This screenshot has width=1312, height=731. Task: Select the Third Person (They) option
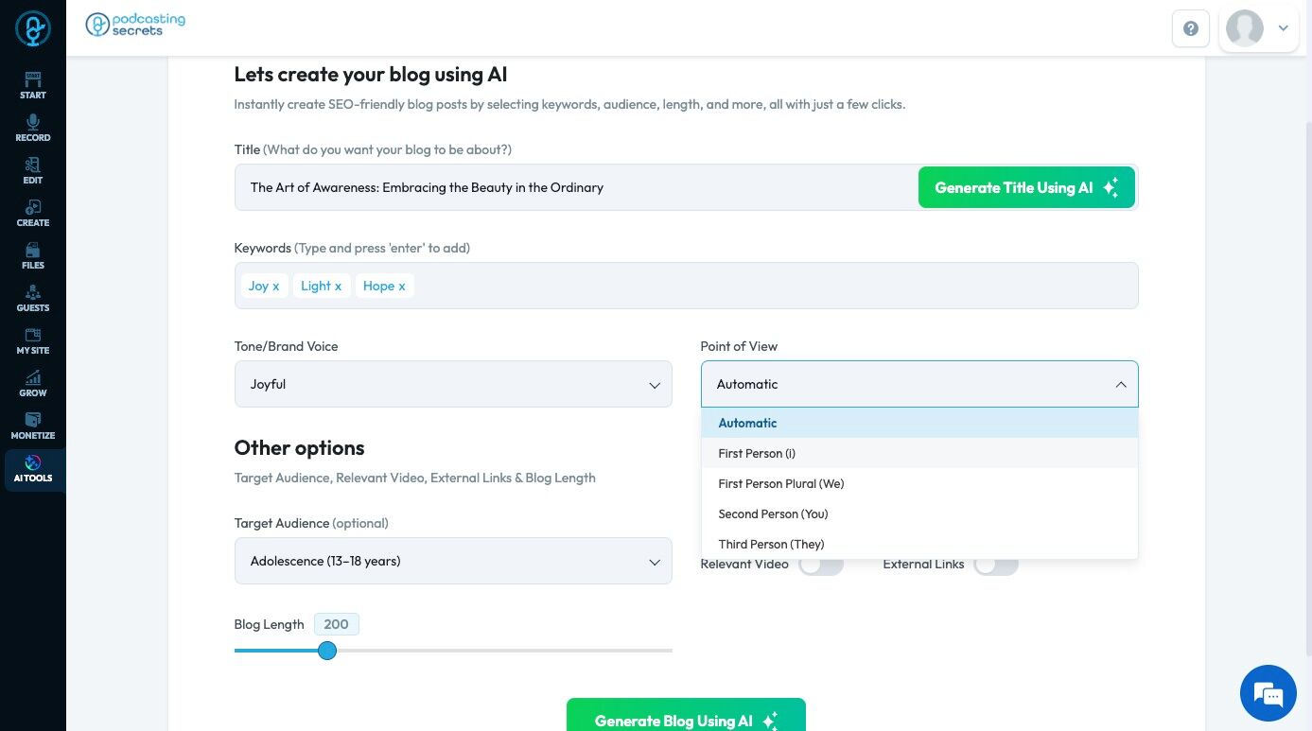click(x=771, y=544)
